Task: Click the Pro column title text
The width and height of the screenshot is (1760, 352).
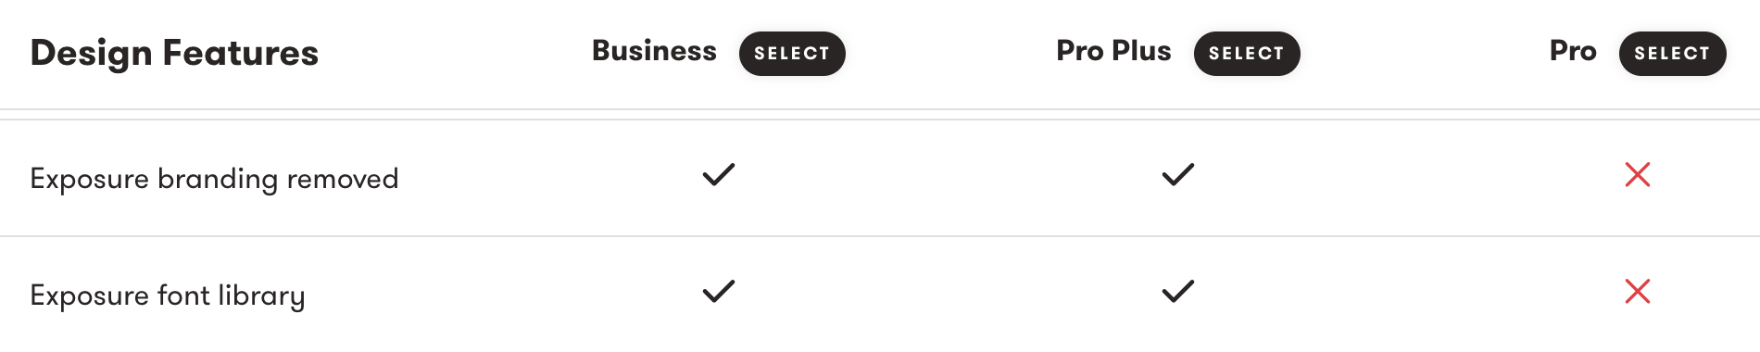Action: pos(1573,51)
